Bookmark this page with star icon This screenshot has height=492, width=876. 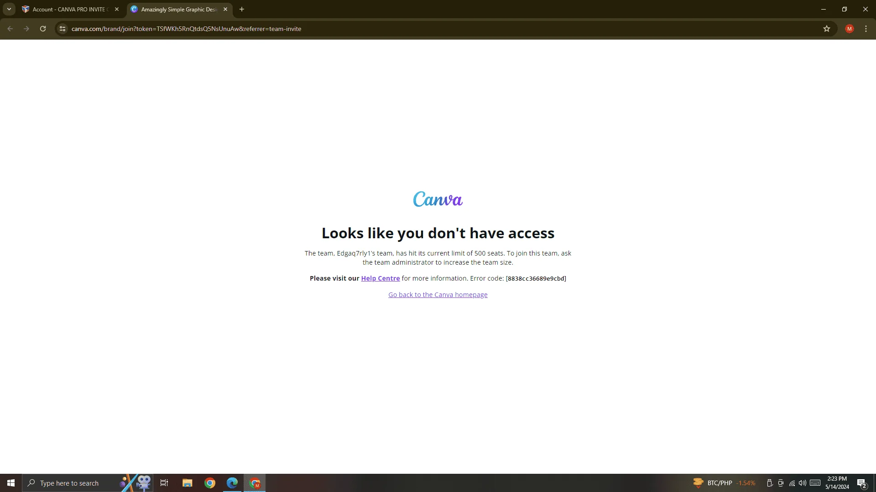point(826,29)
